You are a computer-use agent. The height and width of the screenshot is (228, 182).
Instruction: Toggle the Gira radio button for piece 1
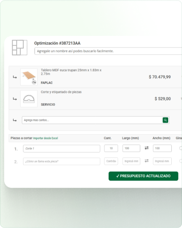pos(181,148)
